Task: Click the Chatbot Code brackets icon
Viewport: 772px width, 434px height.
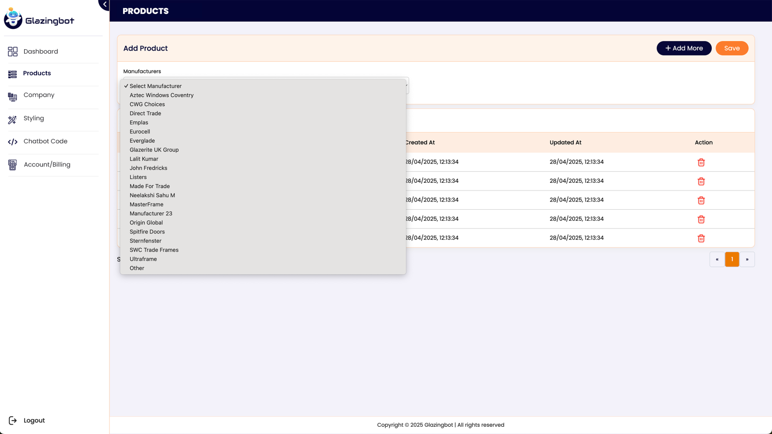Action: [x=13, y=142]
